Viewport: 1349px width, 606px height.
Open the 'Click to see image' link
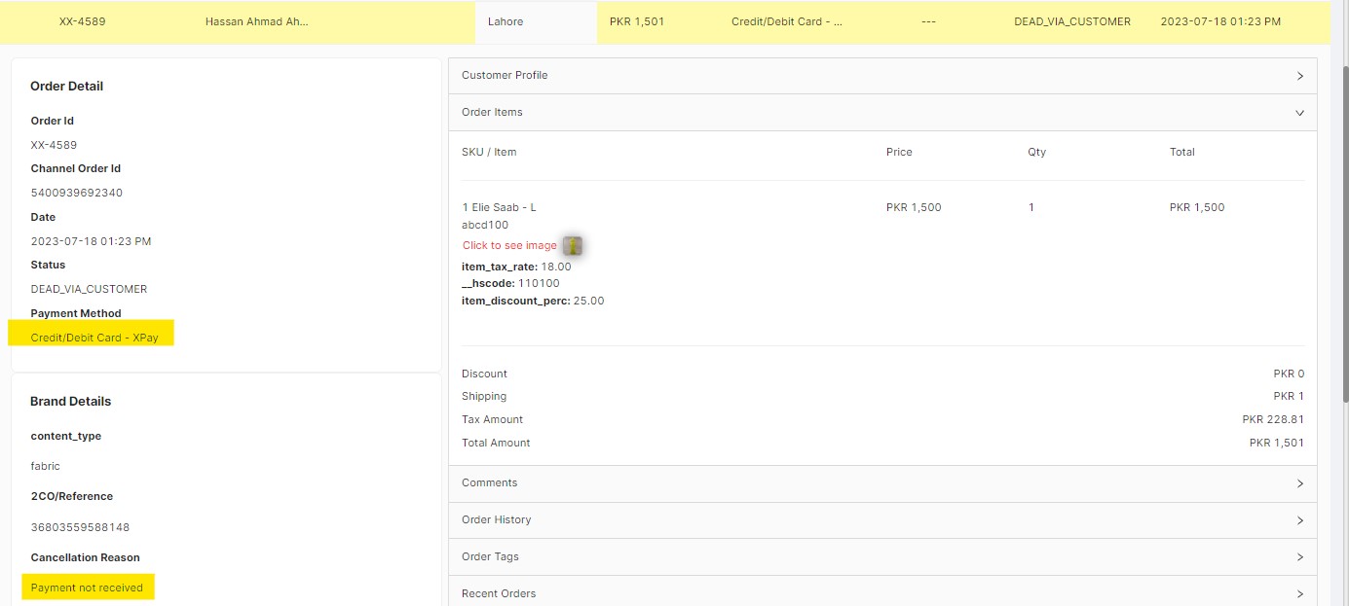tap(509, 245)
